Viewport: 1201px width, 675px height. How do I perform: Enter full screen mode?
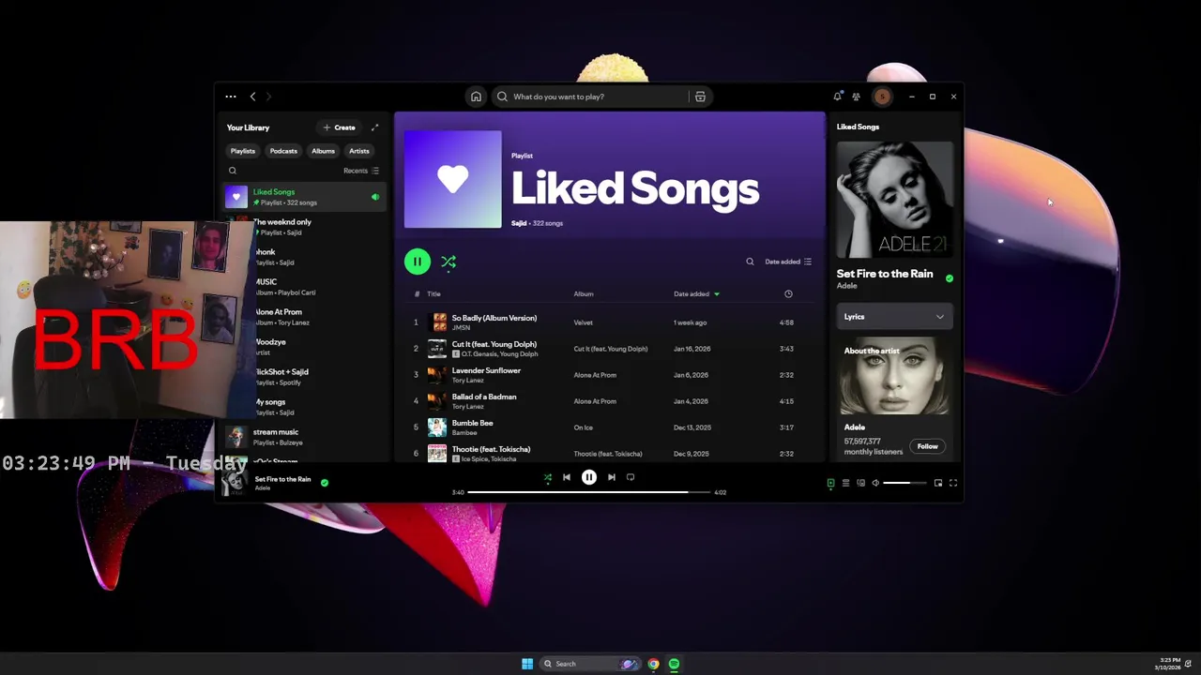pyautogui.click(x=953, y=483)
